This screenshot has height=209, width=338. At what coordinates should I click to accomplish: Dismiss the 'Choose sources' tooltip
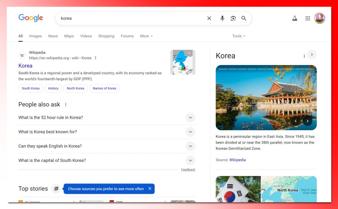pyautogui.click(x=150, y=188)
